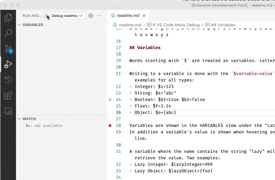Open the Debug readme.md configuration dropdown
Viewport: 275px width, 180px height.
[x=68, y=16]
